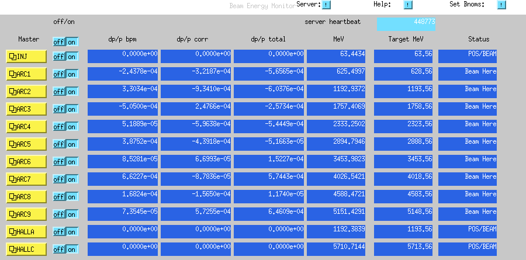
Task: Open the ARC3 detail screen
Action: pos(26,109)
